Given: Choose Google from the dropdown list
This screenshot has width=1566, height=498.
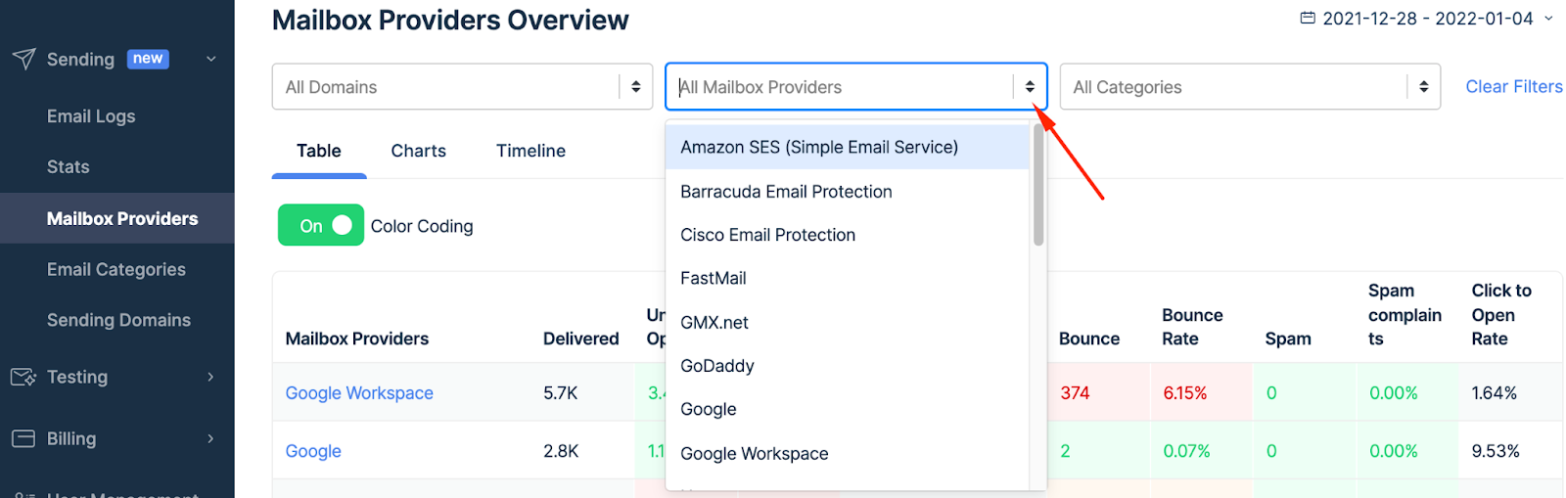Looking at the screenshot, I should point(848,409).
